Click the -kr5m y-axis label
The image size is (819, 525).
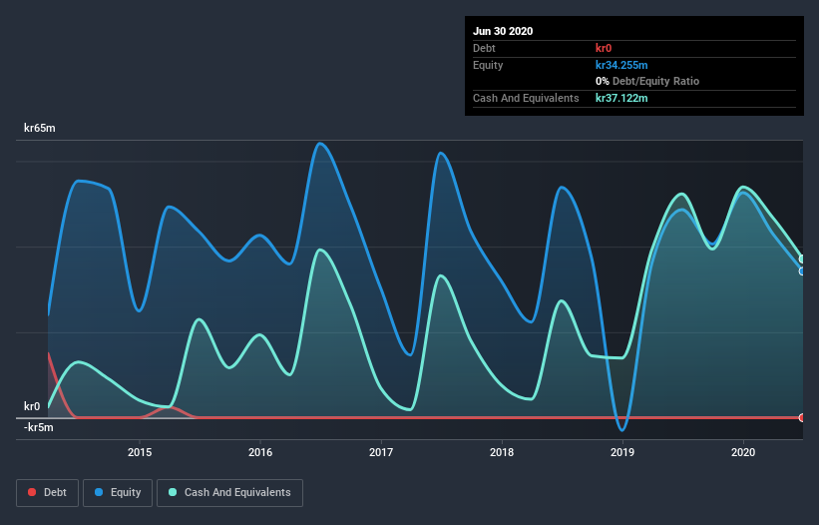pos(39,427)
